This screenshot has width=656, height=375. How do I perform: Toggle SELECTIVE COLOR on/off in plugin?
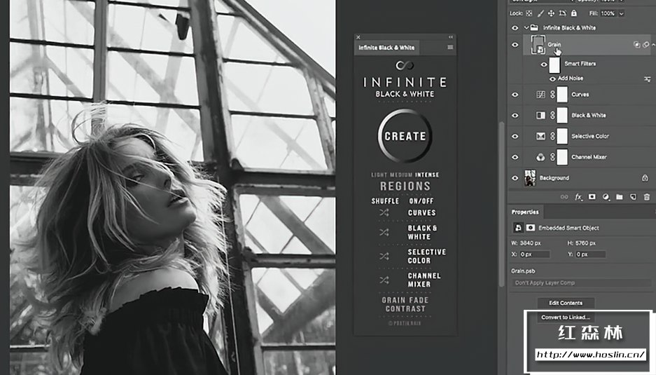tap(427, 256)
